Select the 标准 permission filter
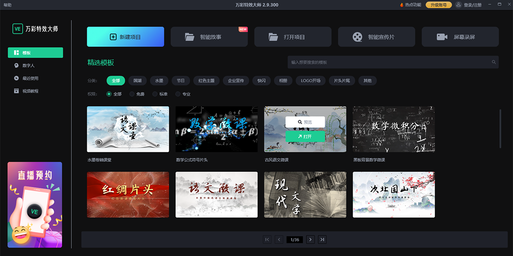 tap(155, 94)
